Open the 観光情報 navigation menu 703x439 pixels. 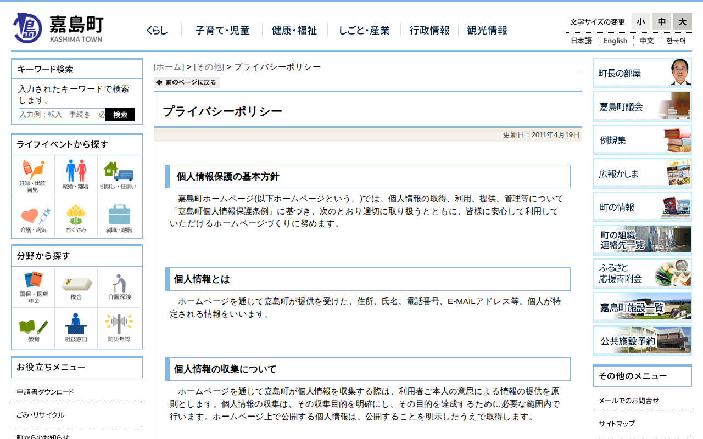(x=487, y=31)
